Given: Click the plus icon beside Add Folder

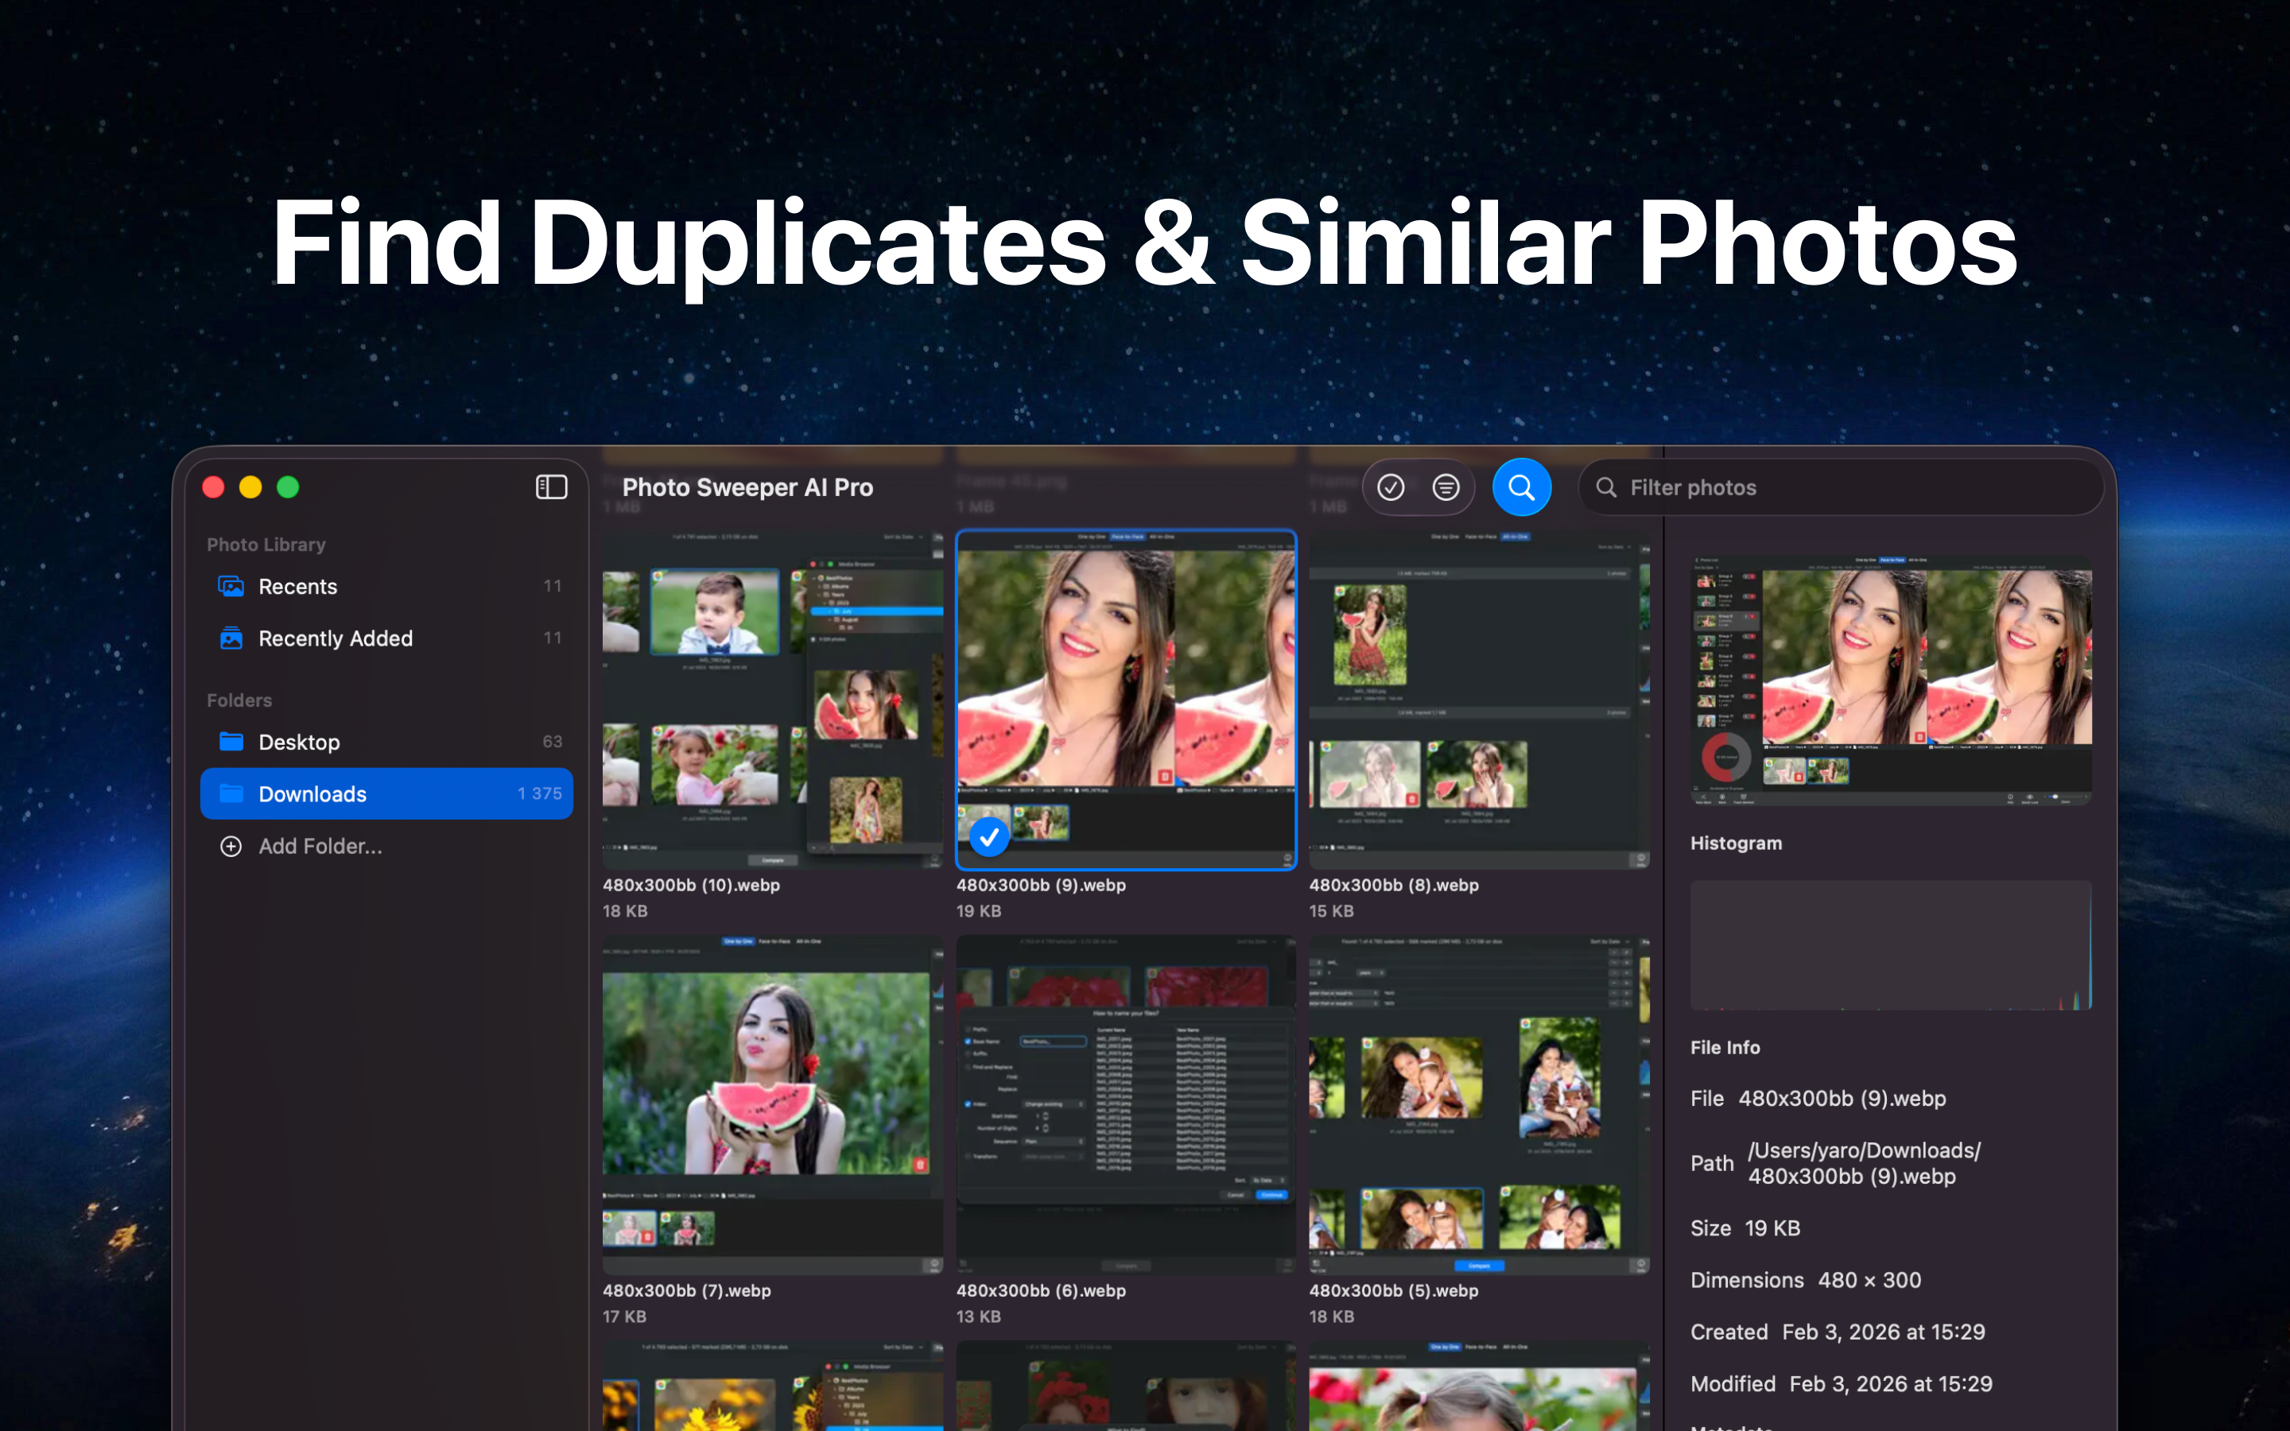Looking at the screenshot, I should (231, 846).
